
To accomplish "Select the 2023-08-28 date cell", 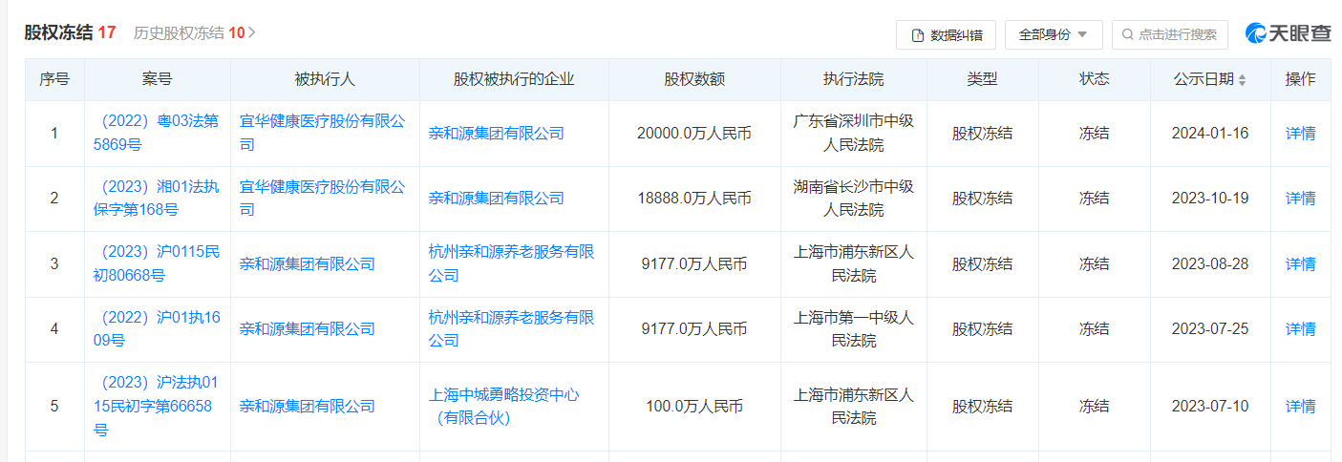I will point(1210,264).
